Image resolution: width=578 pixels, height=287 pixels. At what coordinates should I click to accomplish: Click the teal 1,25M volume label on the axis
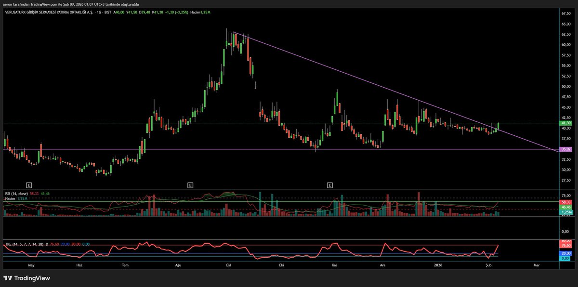point(565,211)
